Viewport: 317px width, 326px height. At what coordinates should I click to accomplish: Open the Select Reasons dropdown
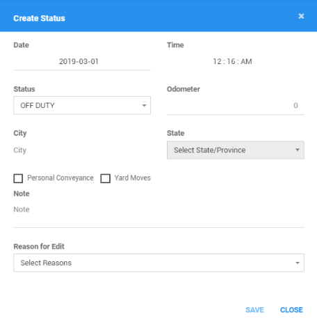pos(158,263)
